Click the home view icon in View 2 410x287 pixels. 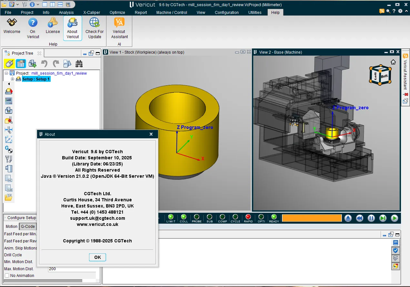393,62
